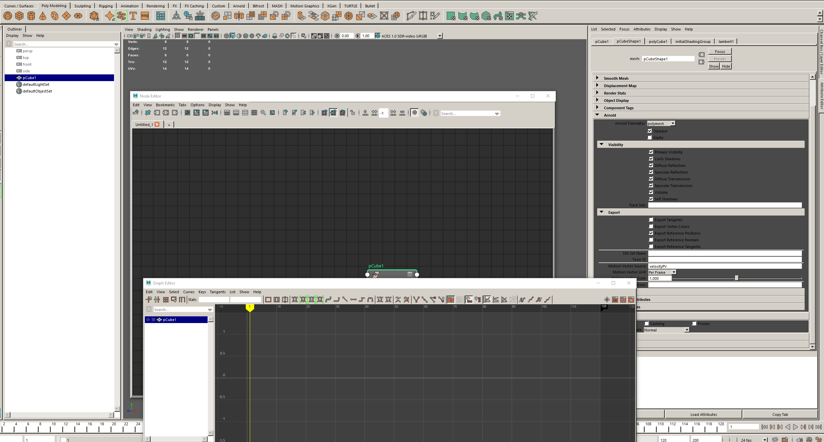Click the Load Attributes button
The image size is (824, 442).
[703, 415]
